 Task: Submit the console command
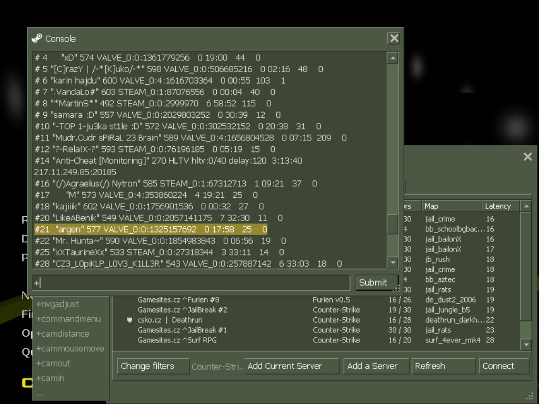tap(377, 282)
